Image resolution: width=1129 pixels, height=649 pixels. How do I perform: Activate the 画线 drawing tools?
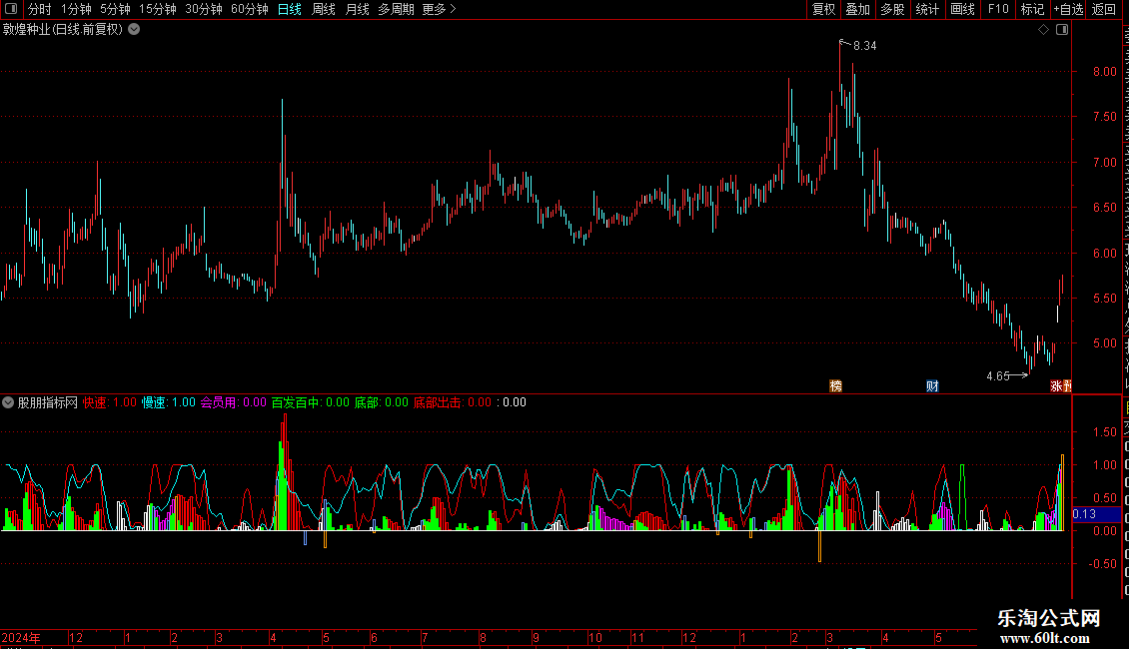963,9
